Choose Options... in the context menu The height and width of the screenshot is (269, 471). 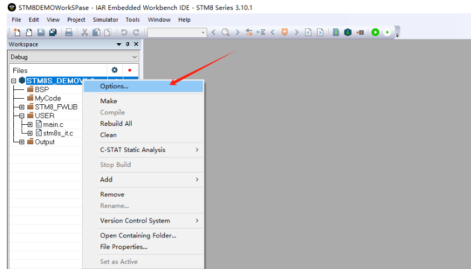144,87
